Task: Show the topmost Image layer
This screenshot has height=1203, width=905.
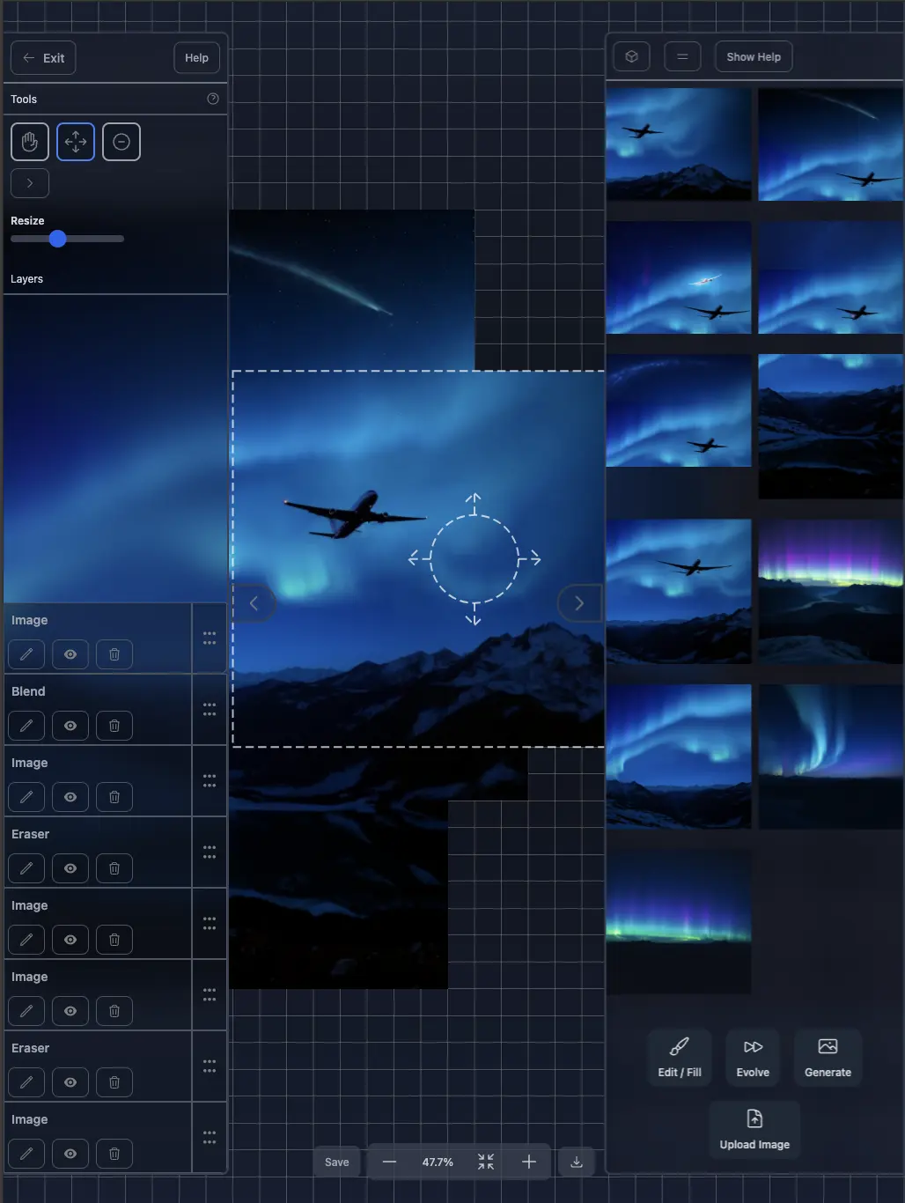Action: [x=70, y=654]
